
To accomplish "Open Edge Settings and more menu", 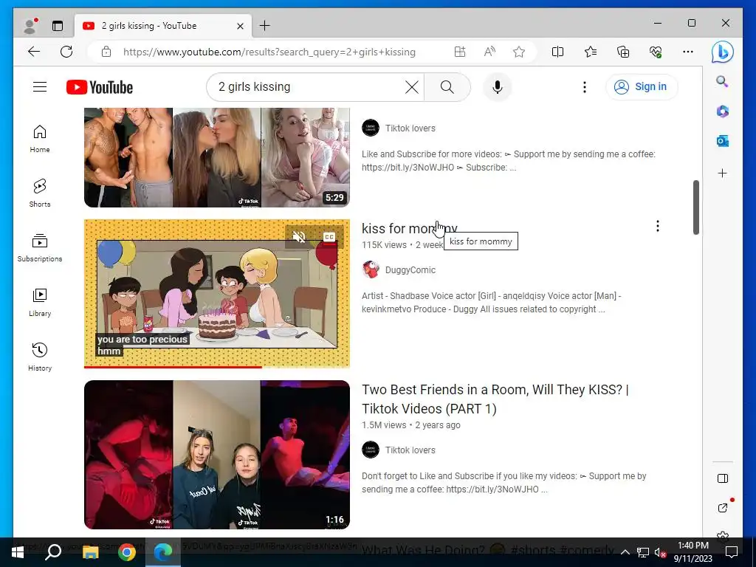I will tap(688, 52).
